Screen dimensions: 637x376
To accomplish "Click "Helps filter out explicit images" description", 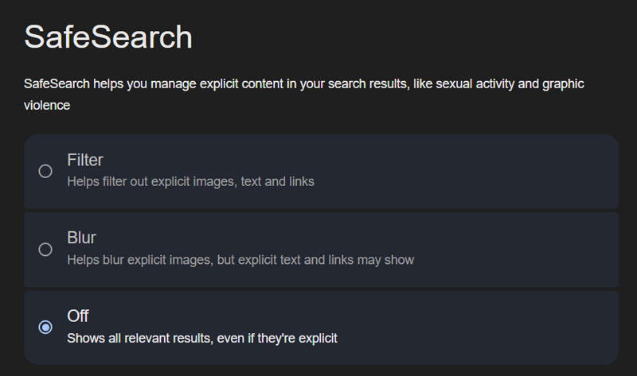I will click(x=151, y=181).
